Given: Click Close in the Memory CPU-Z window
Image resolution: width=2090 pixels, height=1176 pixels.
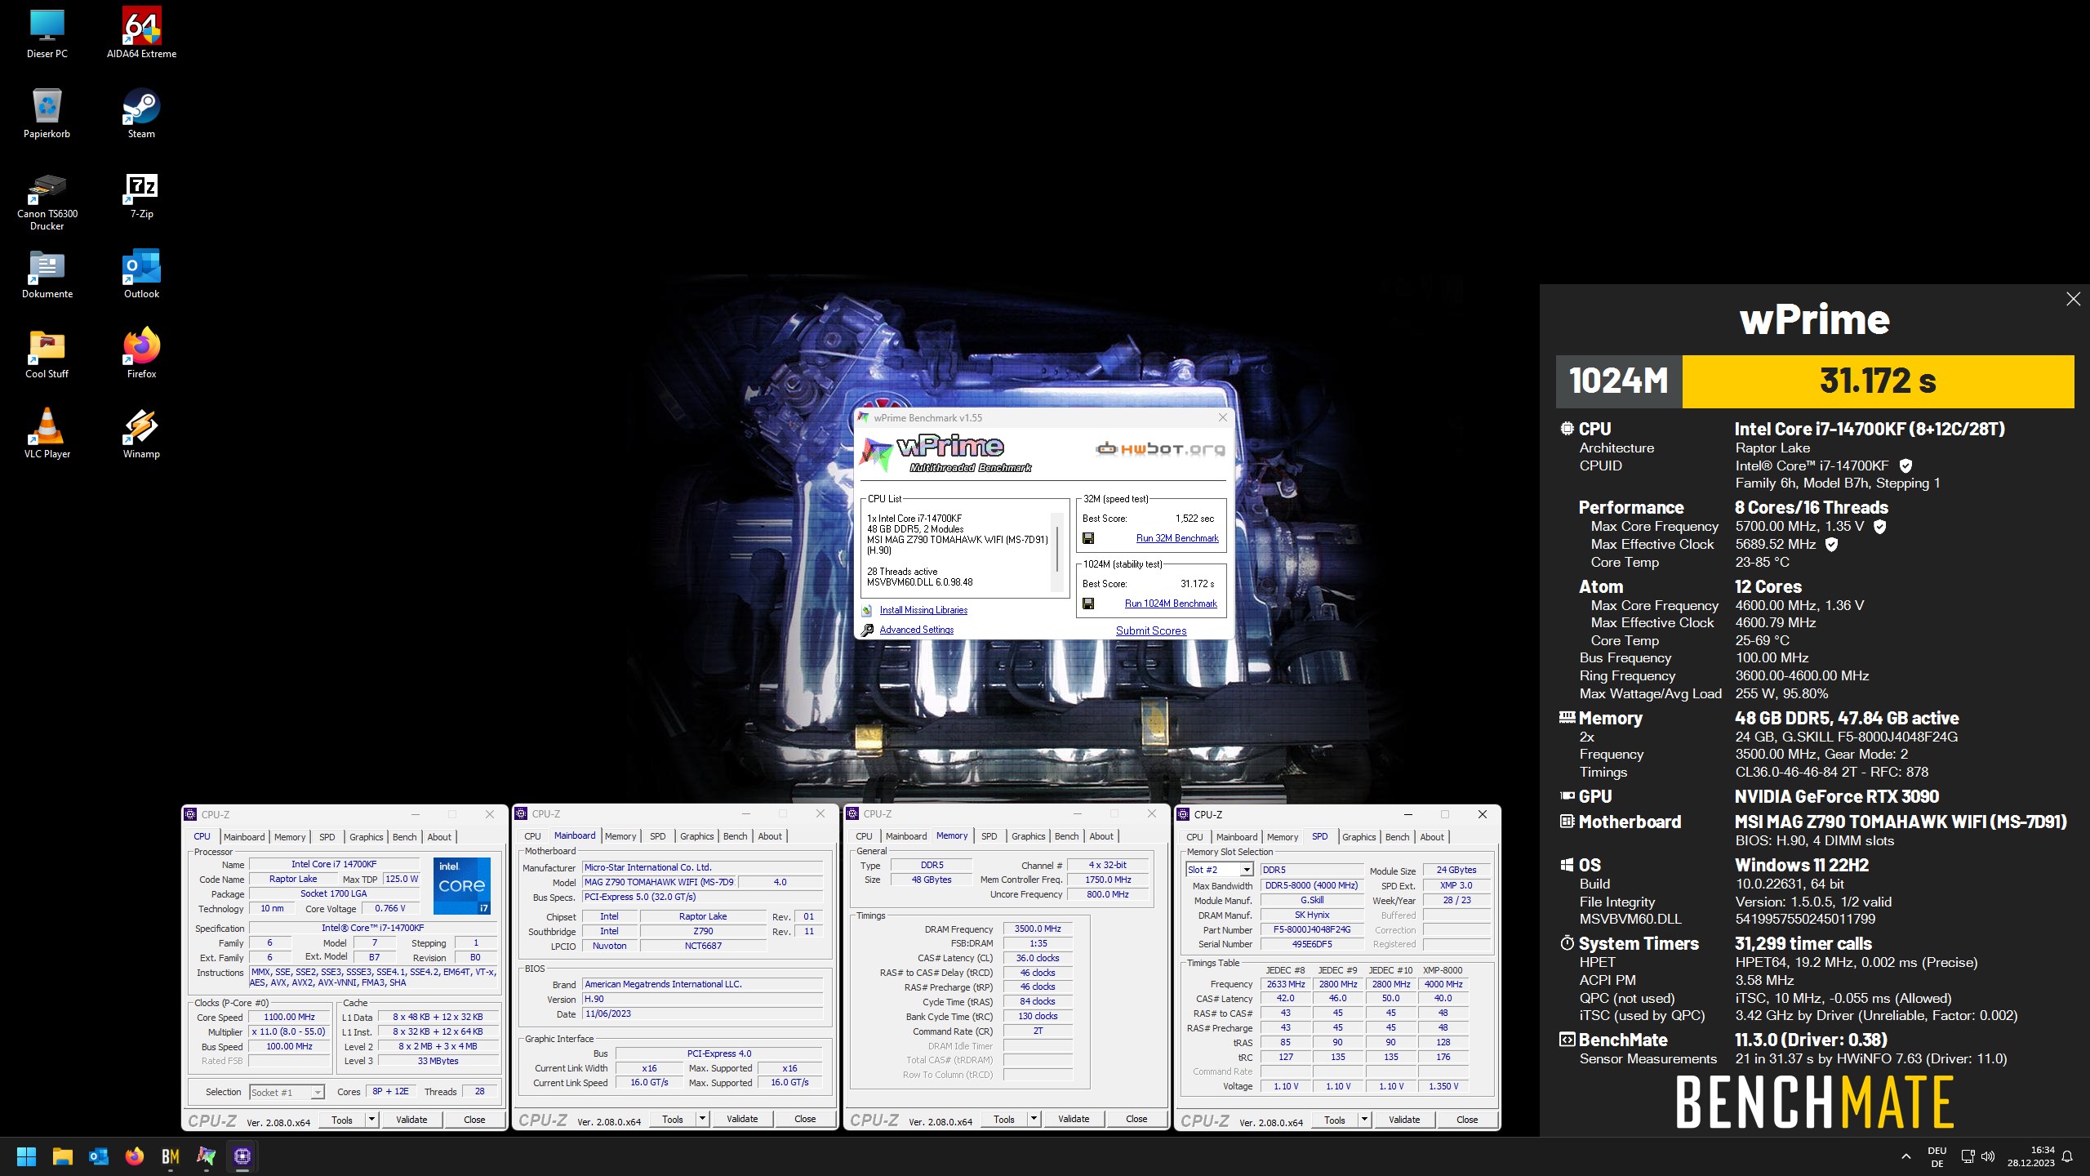Looking at the screenshot, I should pos(1136,1119).
